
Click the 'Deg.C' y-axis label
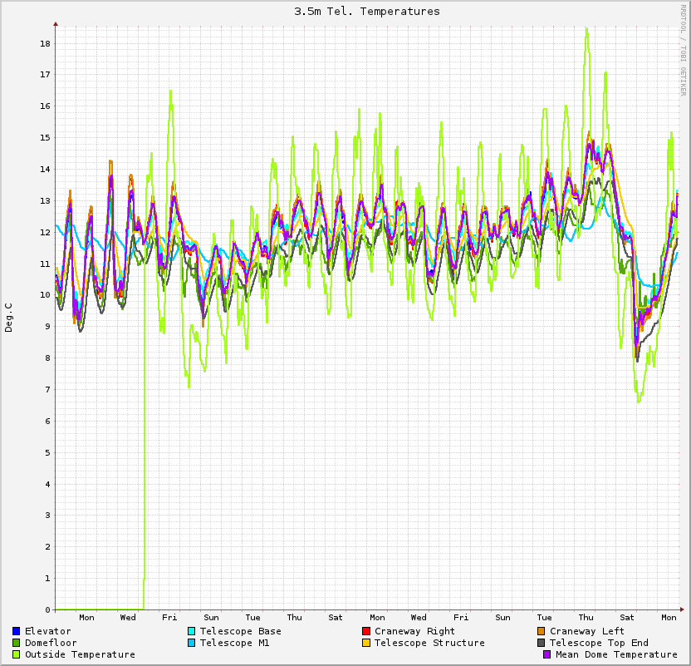tap(9, 318)
